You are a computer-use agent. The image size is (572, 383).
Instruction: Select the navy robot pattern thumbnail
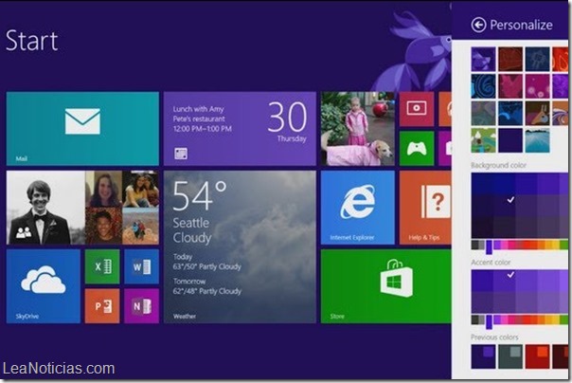pos(537,59)
